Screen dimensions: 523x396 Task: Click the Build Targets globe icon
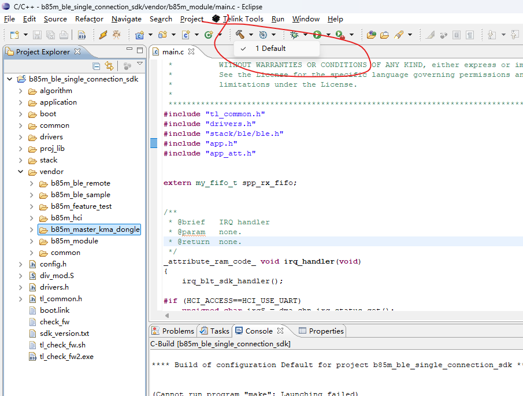(x=263, y=35)
